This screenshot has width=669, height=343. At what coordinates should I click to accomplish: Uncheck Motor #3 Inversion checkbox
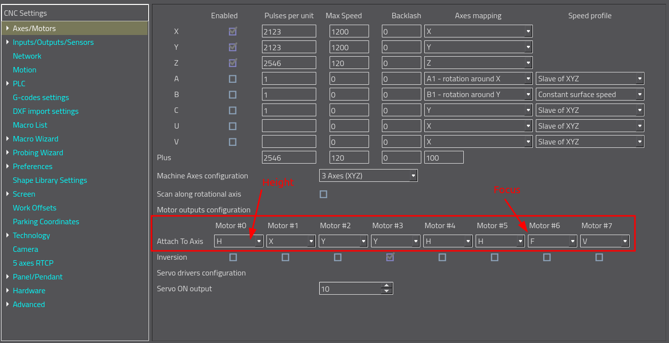[x=390, y=257]
